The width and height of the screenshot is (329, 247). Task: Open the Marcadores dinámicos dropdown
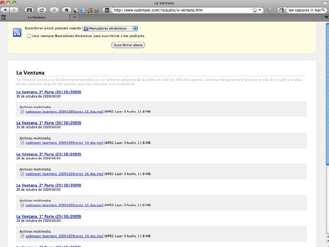point(110,28)
